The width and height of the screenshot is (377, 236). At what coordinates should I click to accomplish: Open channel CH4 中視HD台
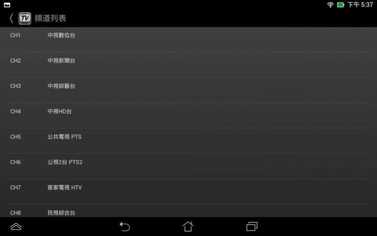188,116
